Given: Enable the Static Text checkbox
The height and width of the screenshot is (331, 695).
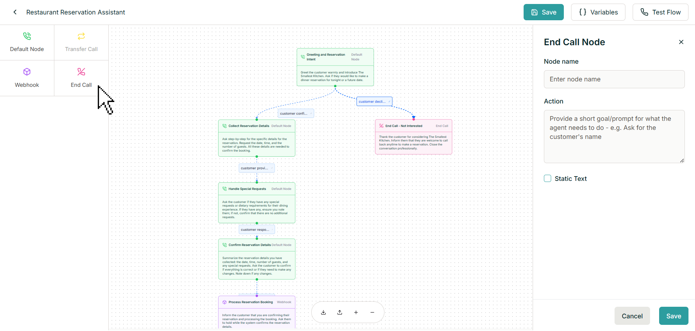Looking at the screenshot, I should (x=548, y=178).
